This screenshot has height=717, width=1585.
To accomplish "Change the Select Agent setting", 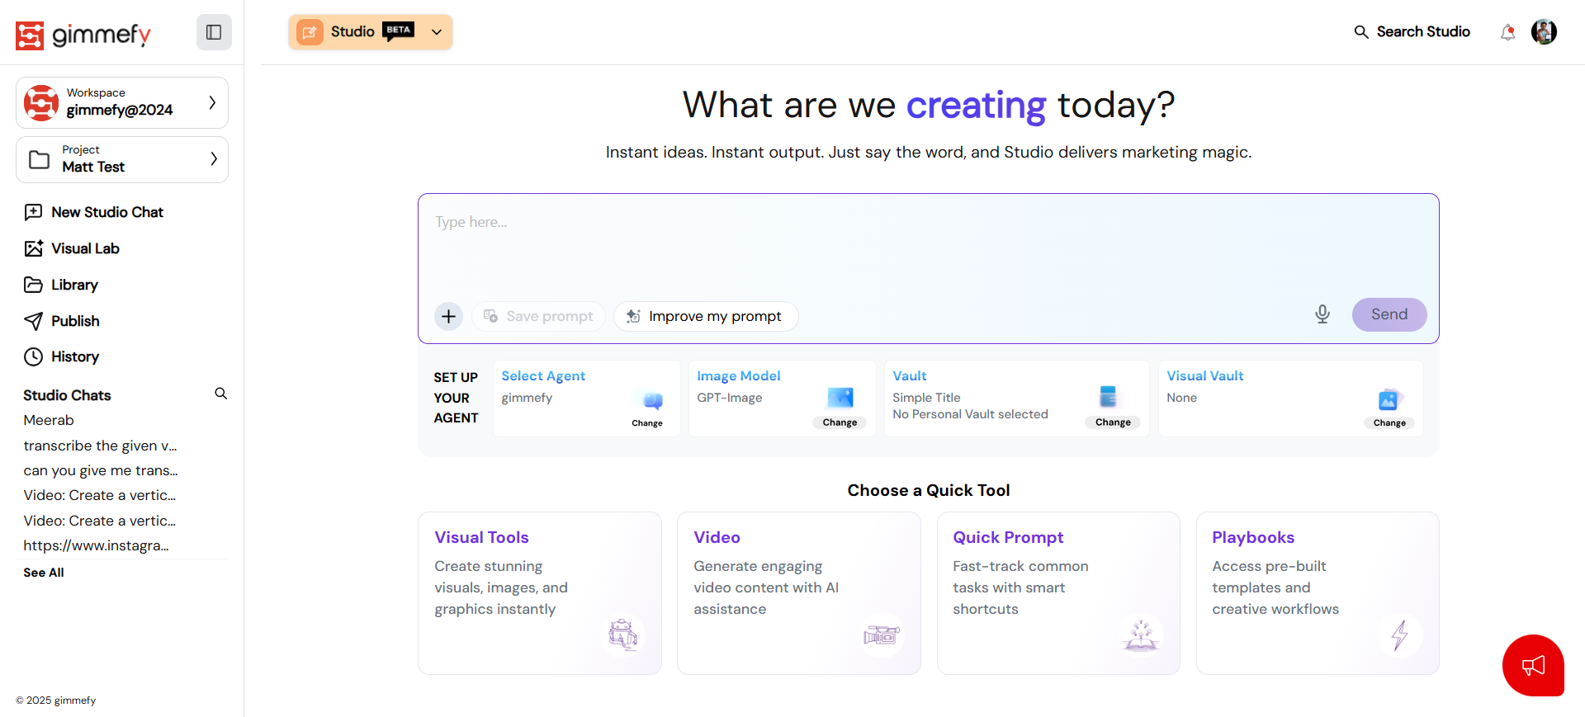I will click(647, 423).
